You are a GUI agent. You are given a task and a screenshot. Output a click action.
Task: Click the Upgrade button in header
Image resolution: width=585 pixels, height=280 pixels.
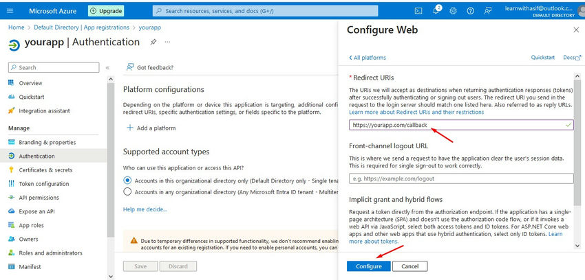coord(107,11)
